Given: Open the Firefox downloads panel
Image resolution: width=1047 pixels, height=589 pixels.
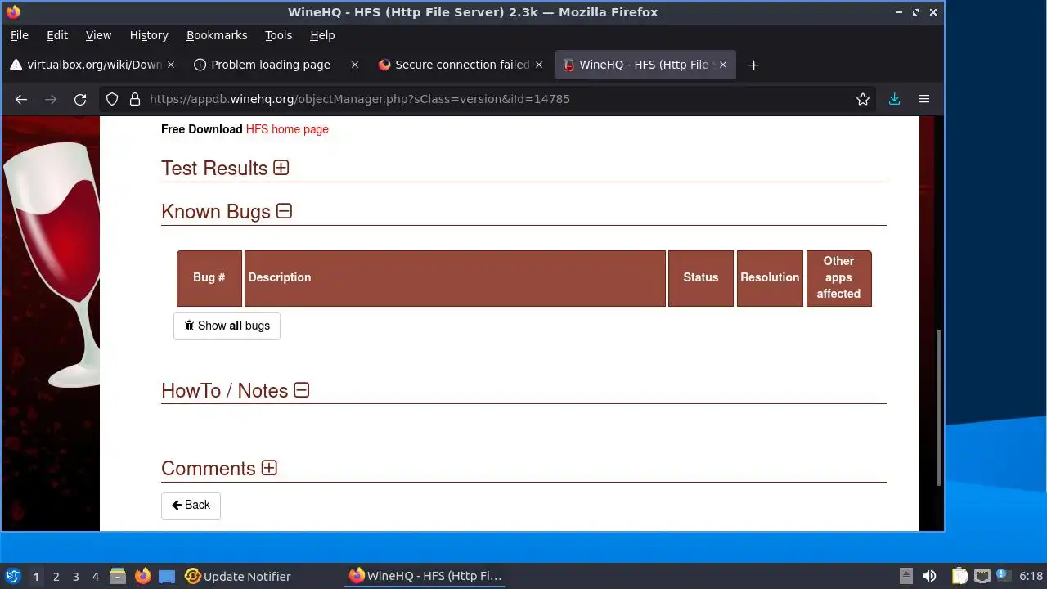Looking at the screenshot, I should (894, 99).
